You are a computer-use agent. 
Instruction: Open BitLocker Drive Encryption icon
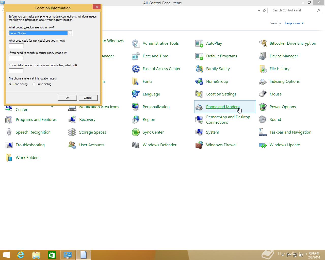tap(263, 43)
